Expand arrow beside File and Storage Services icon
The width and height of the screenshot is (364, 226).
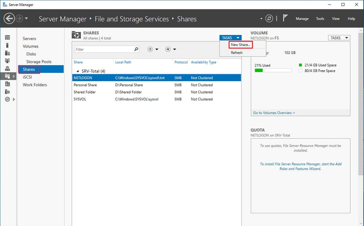click(14, 76)
